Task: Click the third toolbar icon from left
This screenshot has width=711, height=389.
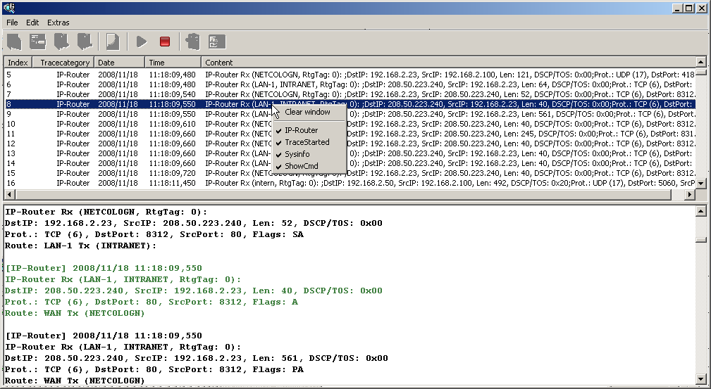Action: 61,42
